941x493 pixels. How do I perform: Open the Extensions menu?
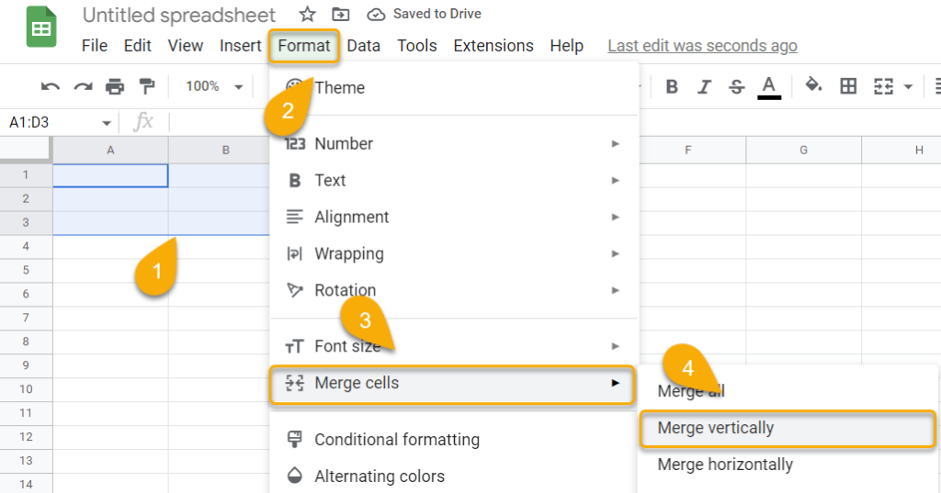point(493,46)
